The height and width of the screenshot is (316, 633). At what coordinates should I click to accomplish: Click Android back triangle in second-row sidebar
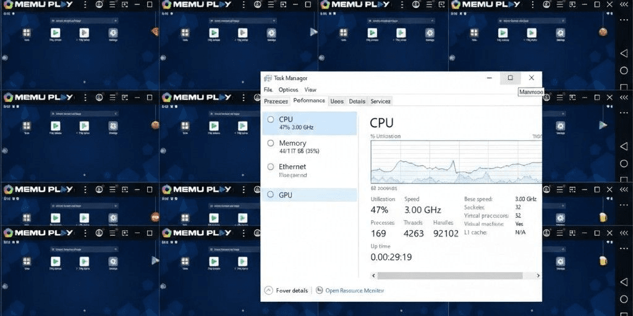click(624, 146)
